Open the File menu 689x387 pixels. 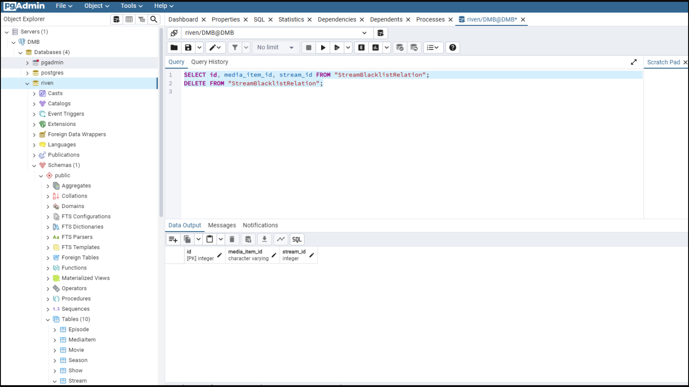[64, 6]
